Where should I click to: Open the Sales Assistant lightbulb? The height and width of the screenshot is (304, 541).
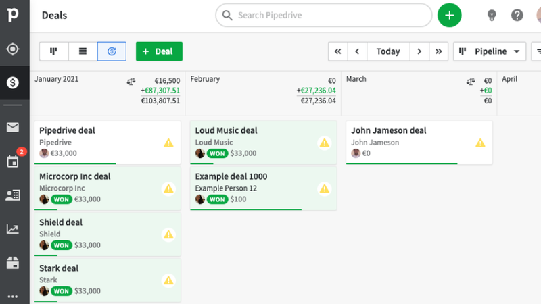point(492,15)
